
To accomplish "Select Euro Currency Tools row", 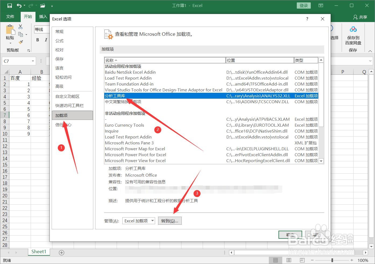I will point(211,125).
